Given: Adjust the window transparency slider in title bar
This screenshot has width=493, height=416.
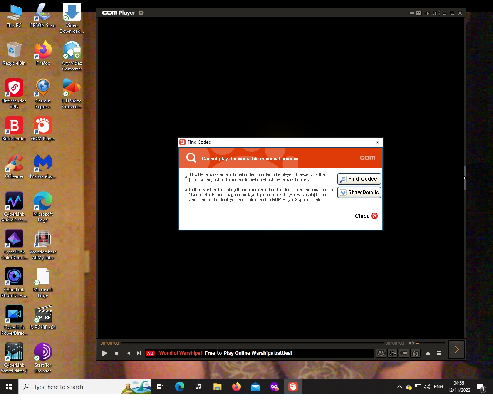Looking at the screenshot, I should point(405,13).
